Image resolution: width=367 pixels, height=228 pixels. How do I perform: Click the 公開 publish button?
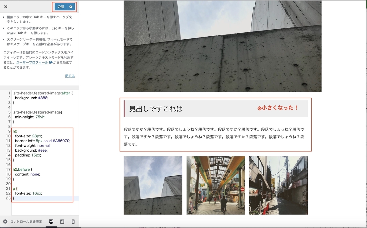(61, 6)
